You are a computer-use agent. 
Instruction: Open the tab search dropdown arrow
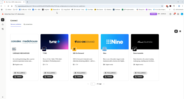click(x=1, y=2)
